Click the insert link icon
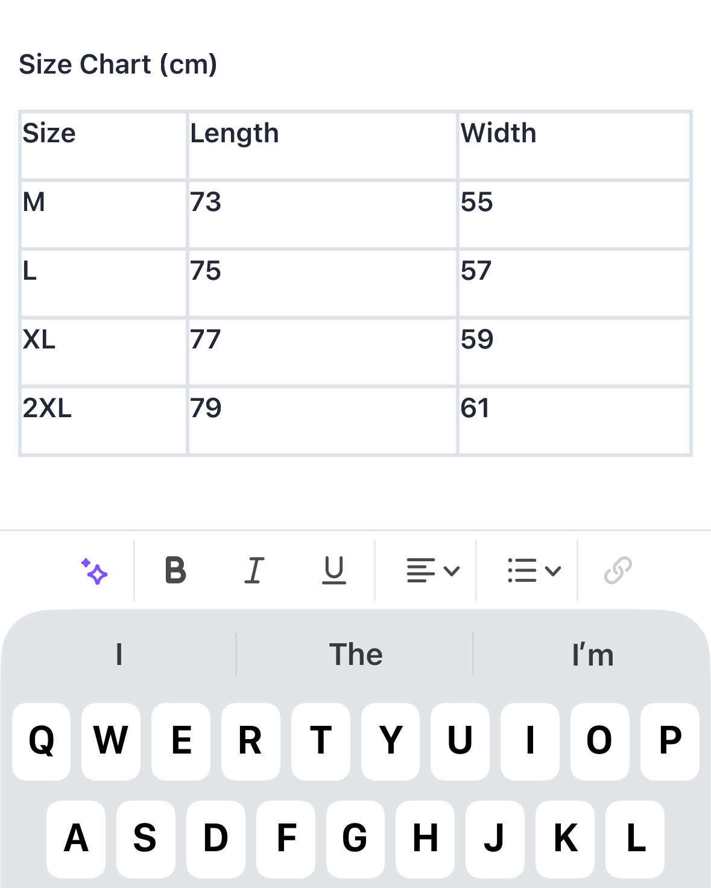The height and width of the screenshot is (888, 711). (x=618, y=570)
